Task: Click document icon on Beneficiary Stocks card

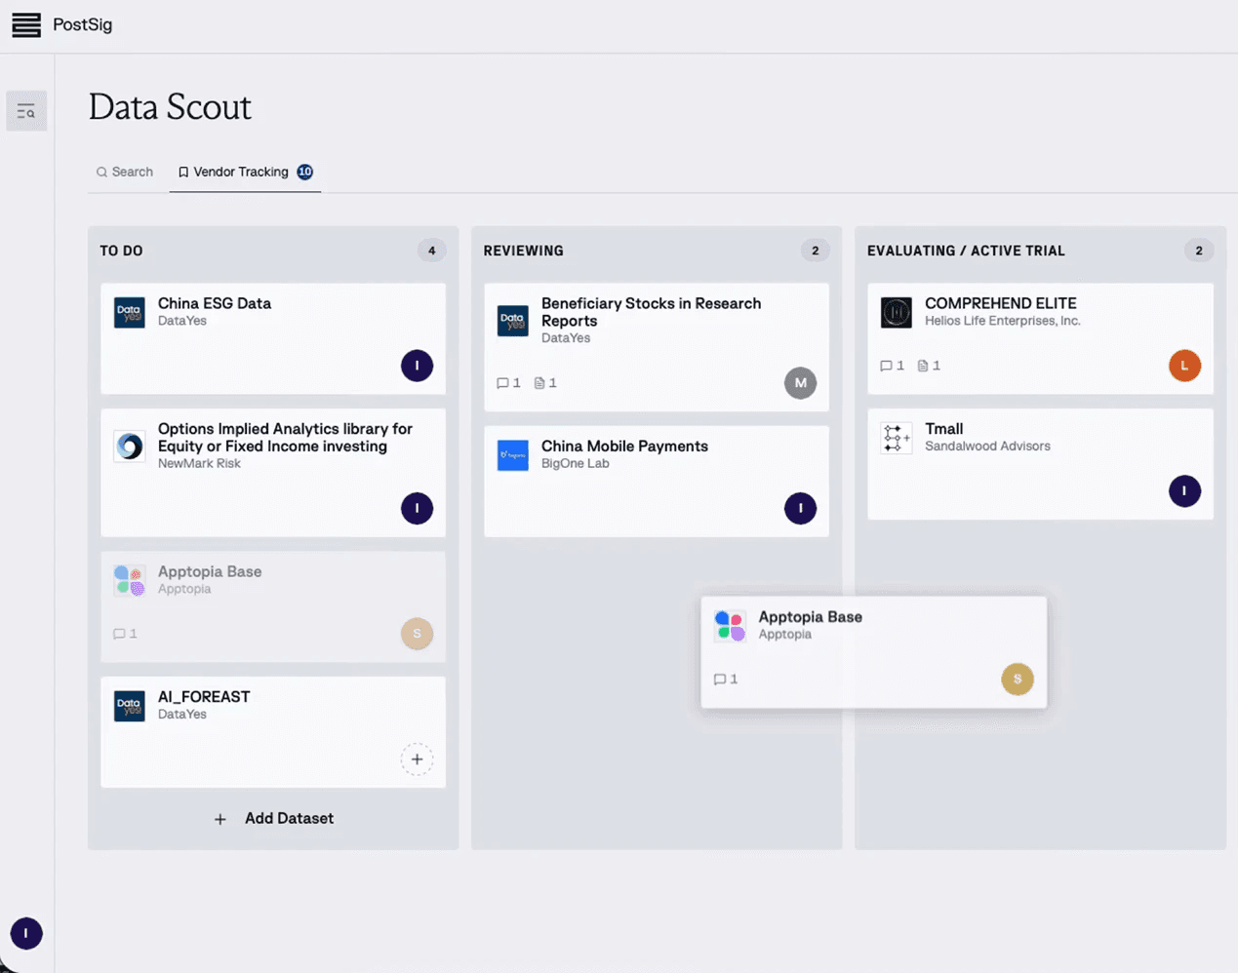Action: [x=539, y=383]
